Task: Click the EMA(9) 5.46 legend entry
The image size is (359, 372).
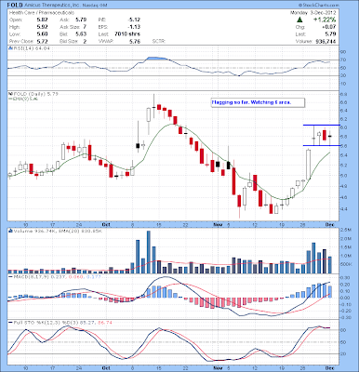Action: point(23,99)
